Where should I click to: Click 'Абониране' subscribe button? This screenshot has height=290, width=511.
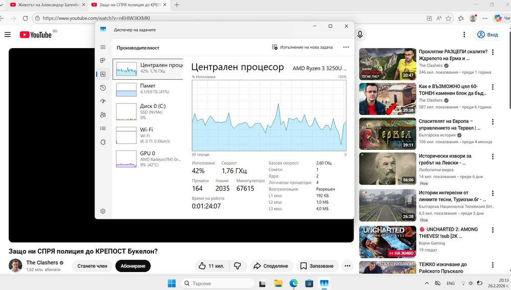[133, 266]
